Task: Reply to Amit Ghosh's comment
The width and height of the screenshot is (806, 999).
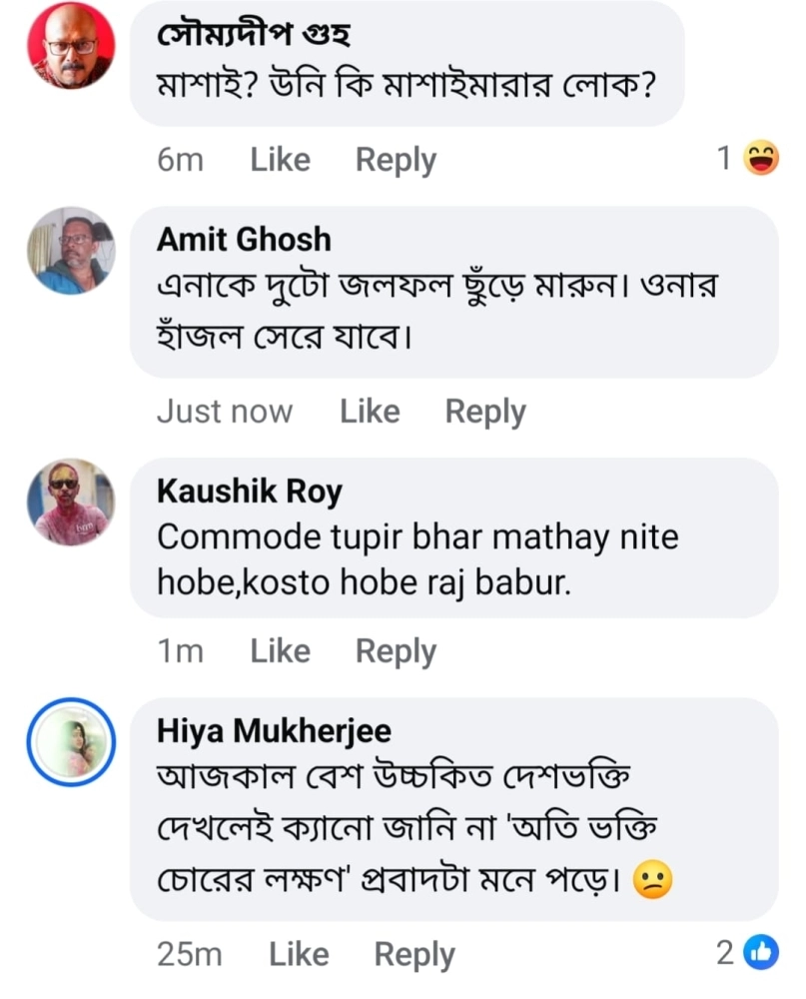Action: tap(485, 412)
